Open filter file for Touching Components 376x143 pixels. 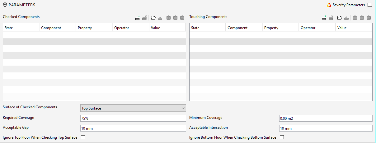tap(340, 18)
